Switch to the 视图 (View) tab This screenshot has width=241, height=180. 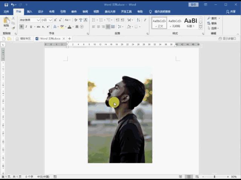click(96, 12)
